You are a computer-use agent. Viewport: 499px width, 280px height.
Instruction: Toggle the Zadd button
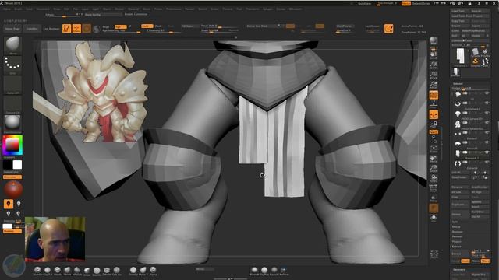(147, 26)
